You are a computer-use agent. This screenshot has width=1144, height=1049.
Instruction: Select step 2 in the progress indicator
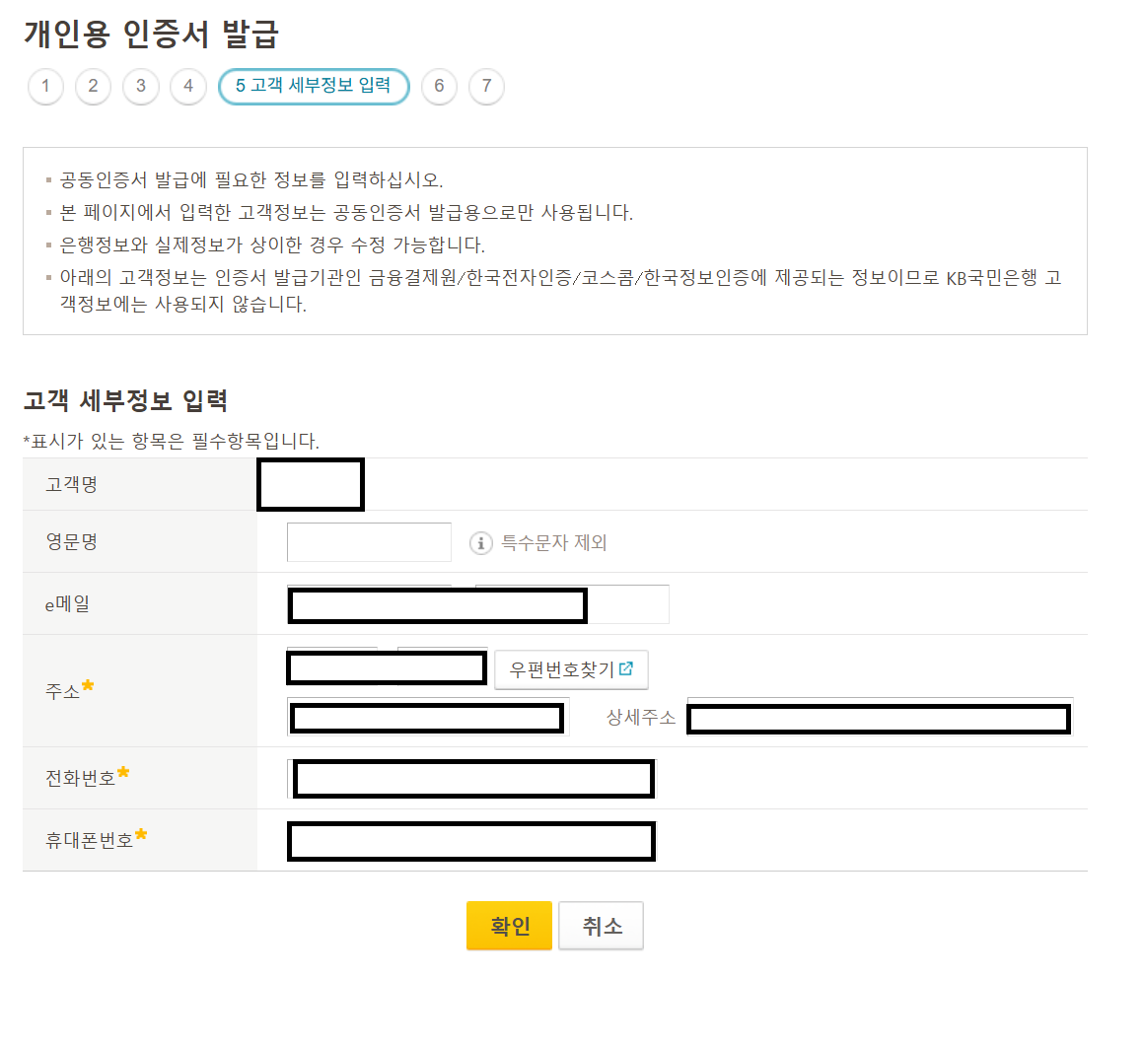tap(93, 87)
